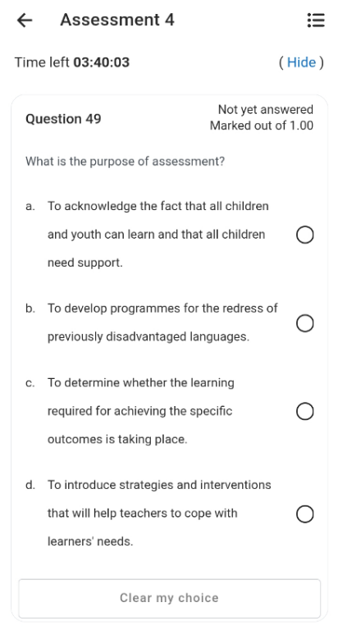Select radio option d about teacher strategies
The image size is (338, 630).
(x=305, y=514)
